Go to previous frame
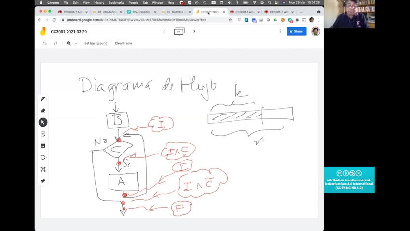 point(164,31)
